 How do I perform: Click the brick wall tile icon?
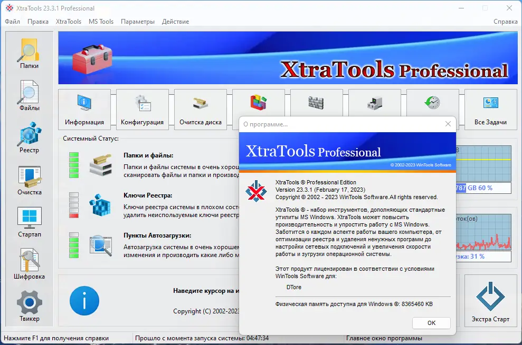(x=316, y=103)
